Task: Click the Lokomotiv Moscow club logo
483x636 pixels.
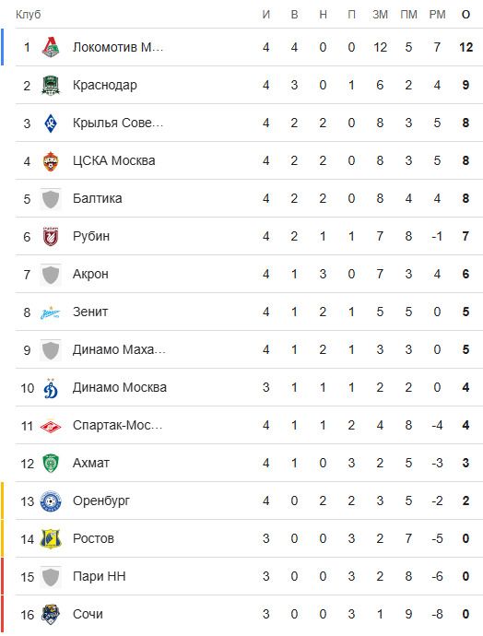Action: [51, 47]
